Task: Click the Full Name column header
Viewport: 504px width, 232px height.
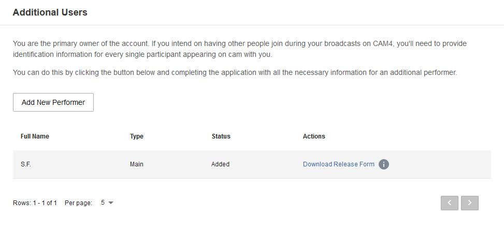Action: click(35, 136)
